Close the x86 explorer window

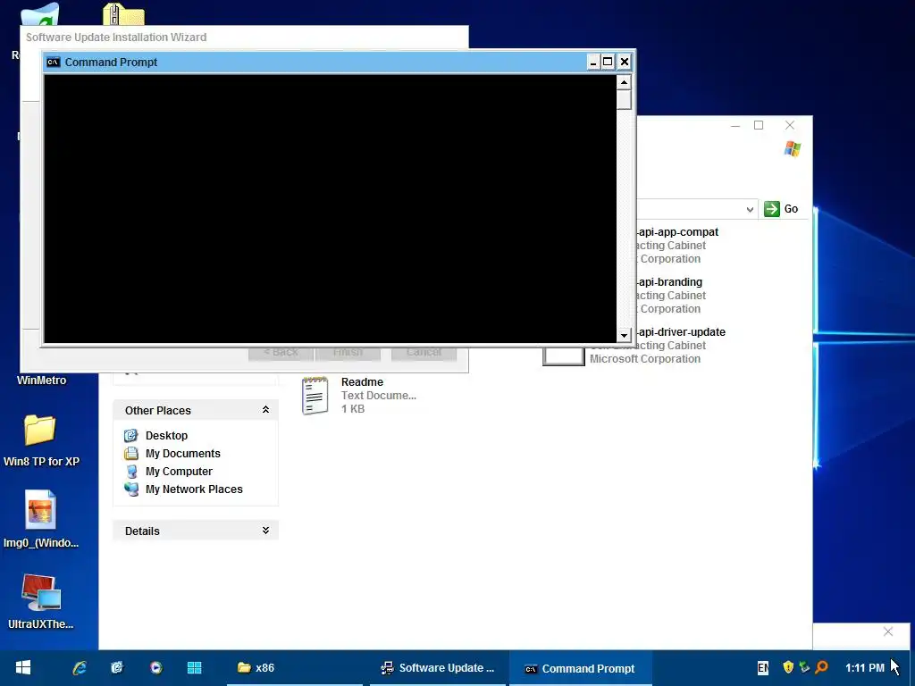(790, 125)
